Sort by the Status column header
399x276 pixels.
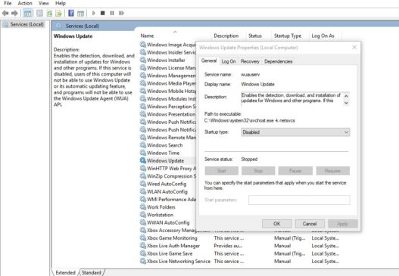(255, 36)
